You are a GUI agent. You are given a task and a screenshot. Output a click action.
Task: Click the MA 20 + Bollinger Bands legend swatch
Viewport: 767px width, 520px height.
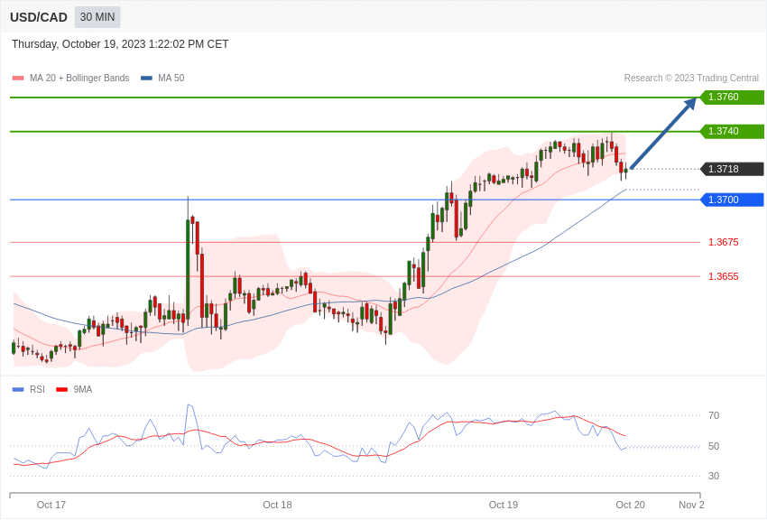(18, 79)
